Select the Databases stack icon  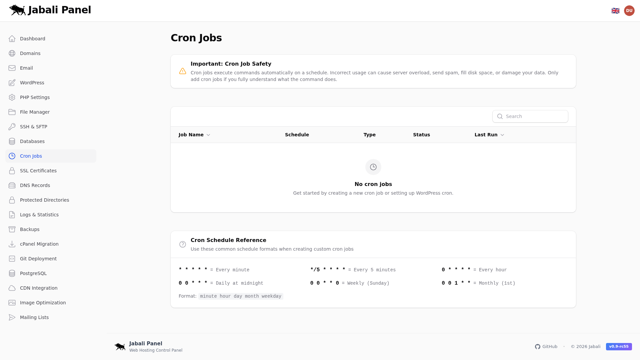(12, 141)
